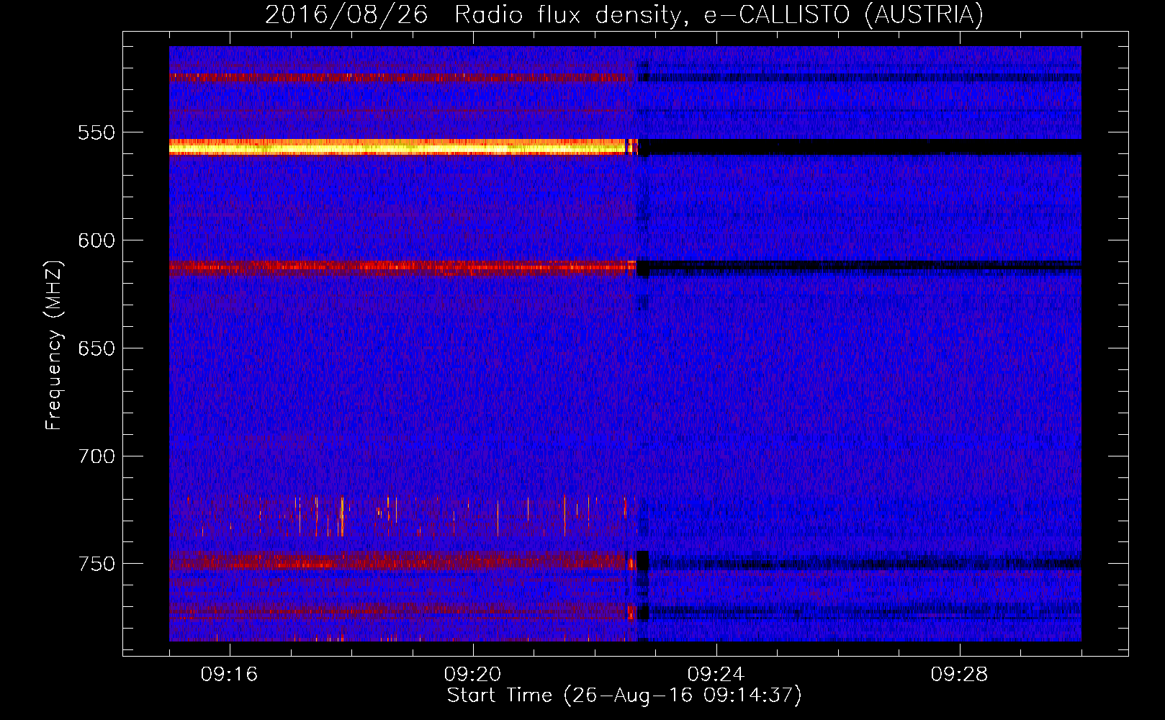Click the 650 frequency tick label
Screen dimensions: 1165x720
pyautogui.click(x=96, y=348)
